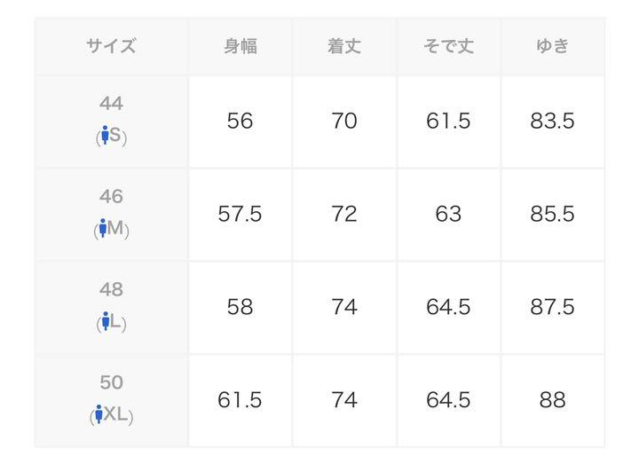Click the blue person icon beside size S
This screenshot has width=639, height=472.
click(x=105, y=135)
